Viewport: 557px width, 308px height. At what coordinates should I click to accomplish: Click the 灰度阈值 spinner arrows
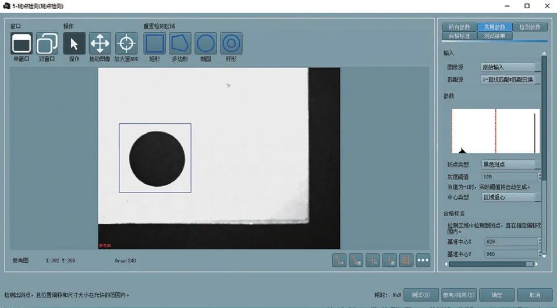click(539, 177)
